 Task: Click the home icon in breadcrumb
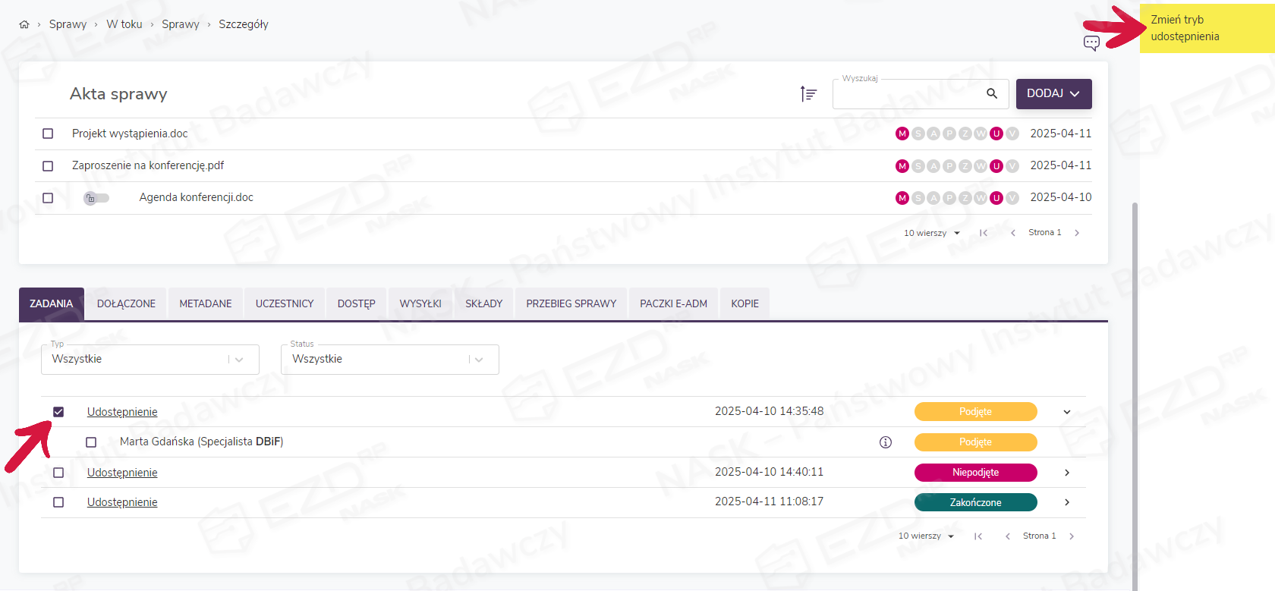[x=24, y=24]
